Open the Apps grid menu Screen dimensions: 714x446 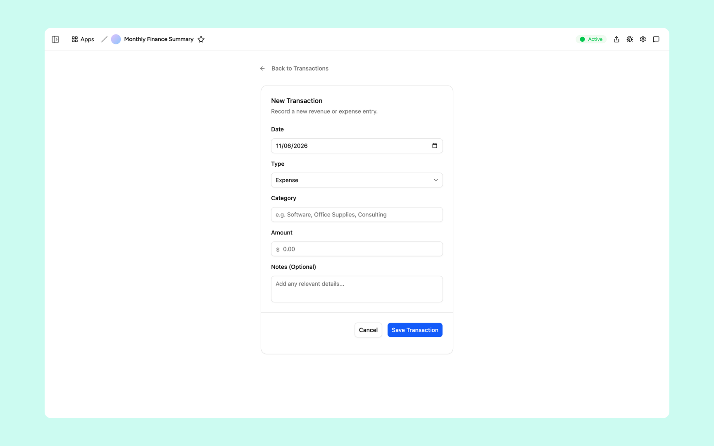coord(83,39)
